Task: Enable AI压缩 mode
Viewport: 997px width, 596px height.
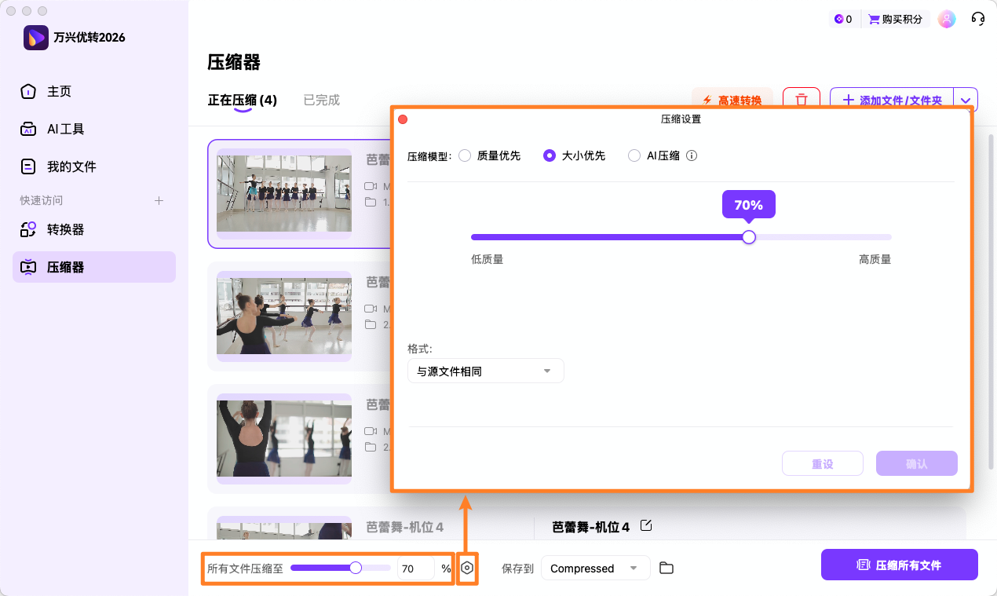Action: (x=634, y=155)
